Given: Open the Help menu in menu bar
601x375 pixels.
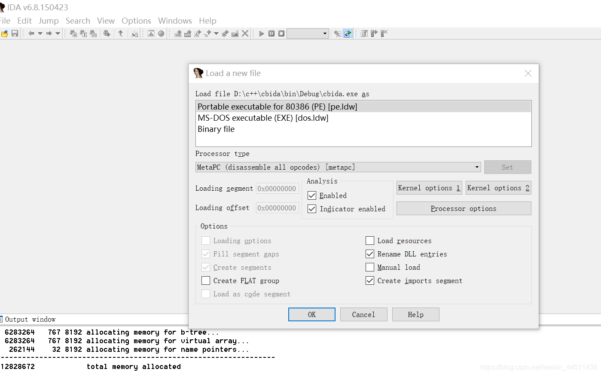Looking at the screenshot, I should tap(207, 21).
